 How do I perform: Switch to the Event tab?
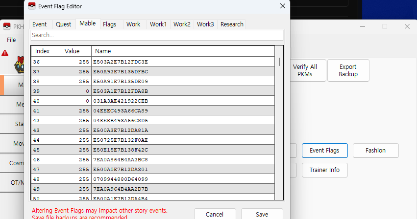(40, 24)
